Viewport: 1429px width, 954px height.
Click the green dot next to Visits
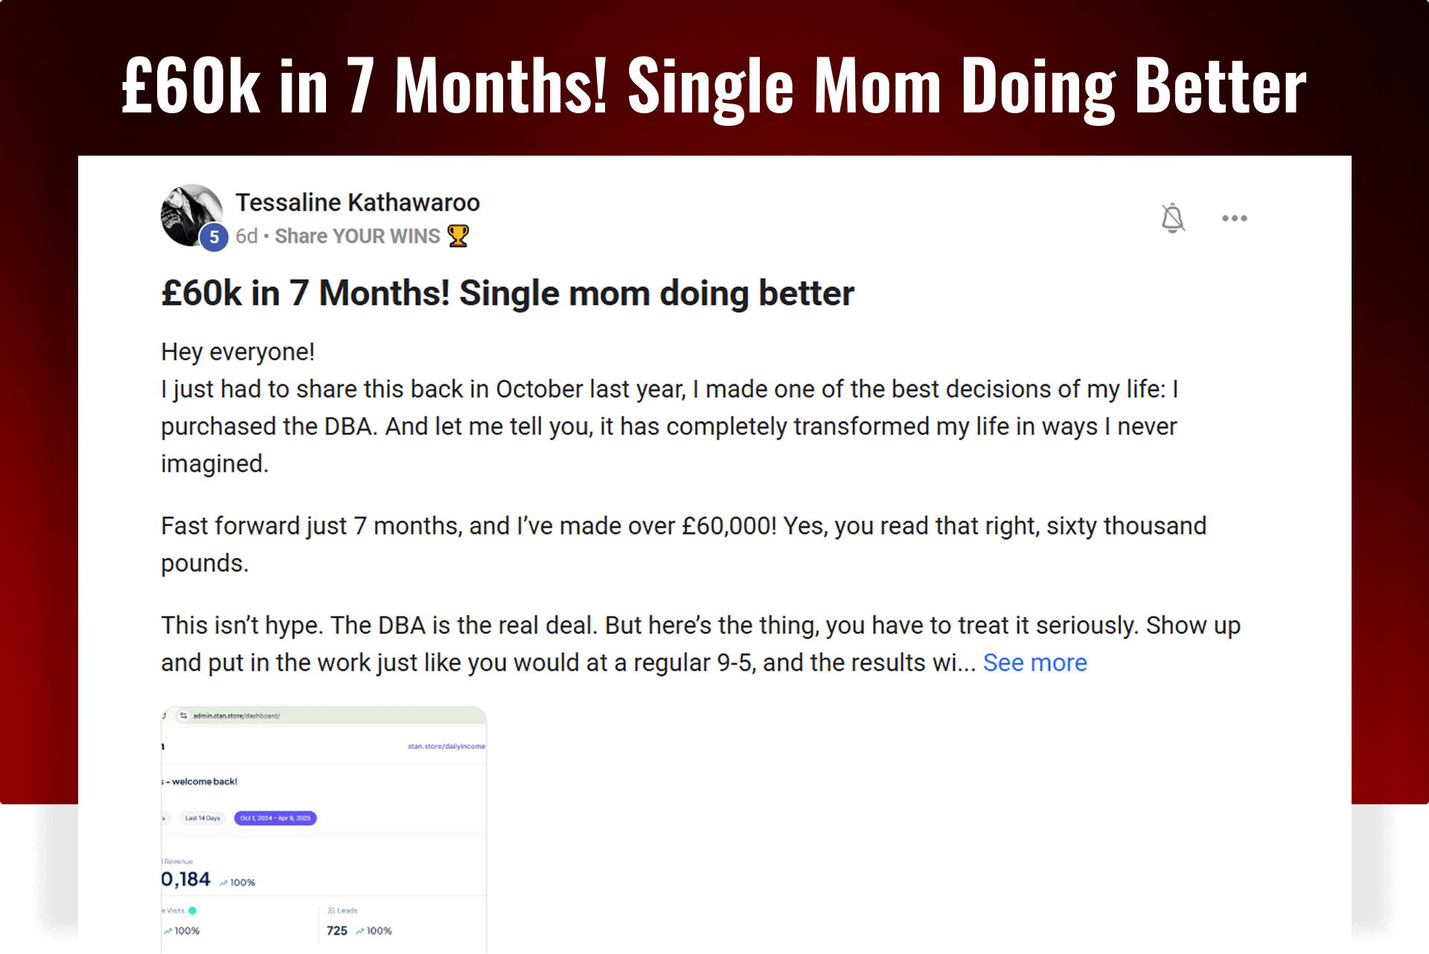coord(193,910)
